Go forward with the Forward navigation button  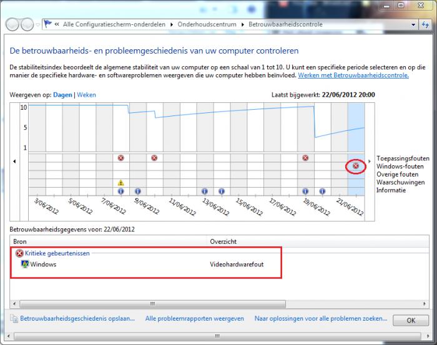27,24
